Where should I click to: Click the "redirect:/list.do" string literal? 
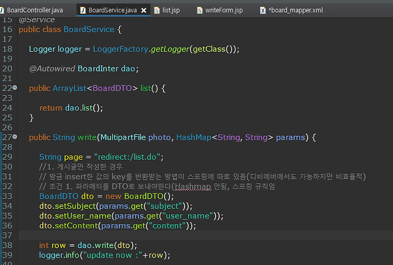click(x=127, y=157)
